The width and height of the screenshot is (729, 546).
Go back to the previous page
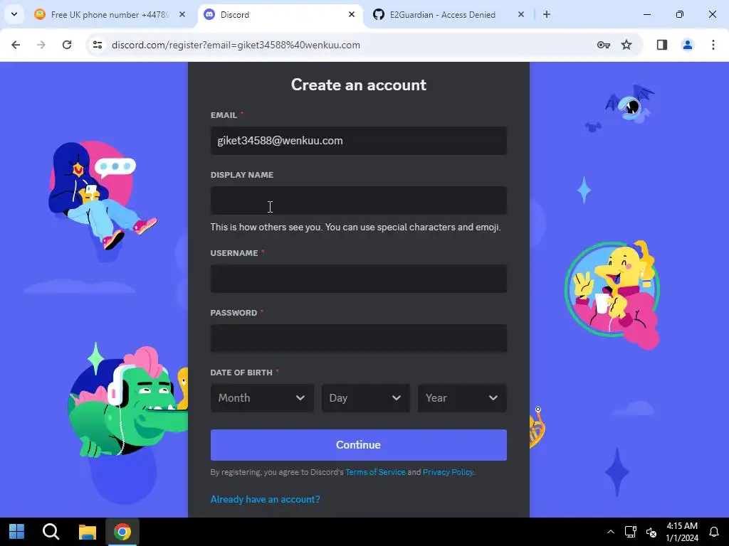point(16,45)
